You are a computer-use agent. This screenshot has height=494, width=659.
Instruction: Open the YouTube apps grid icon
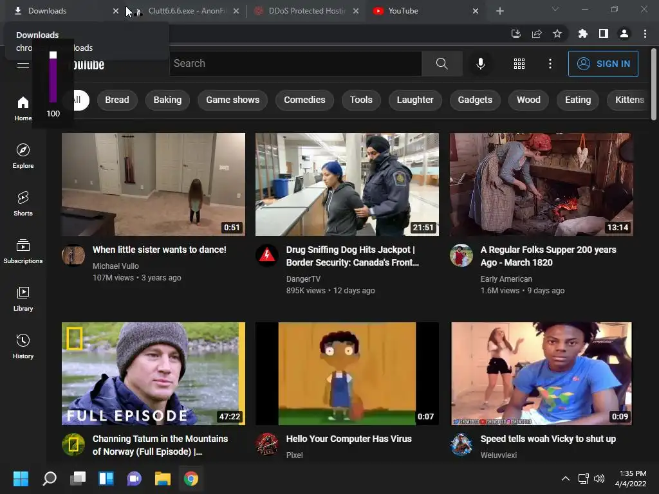point(519,64)
